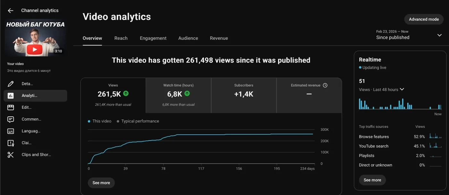The height and width of the screenshot is (195, 449).
Task: Click the Languages subtitles icon
Action: 11,131
